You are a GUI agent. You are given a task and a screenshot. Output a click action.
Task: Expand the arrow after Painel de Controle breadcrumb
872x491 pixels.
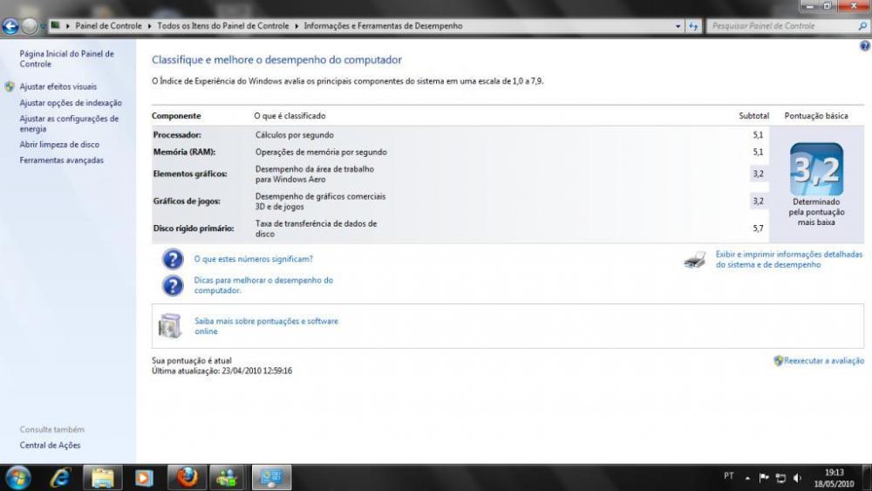(150, 26)
